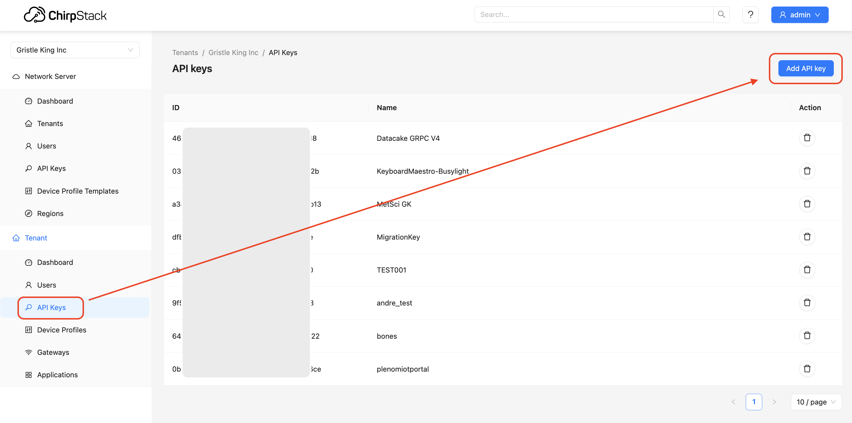The height and width of the screenshot is (423, 852).
Task: Select Applications in the sidebar
Action: click(57, 375)
